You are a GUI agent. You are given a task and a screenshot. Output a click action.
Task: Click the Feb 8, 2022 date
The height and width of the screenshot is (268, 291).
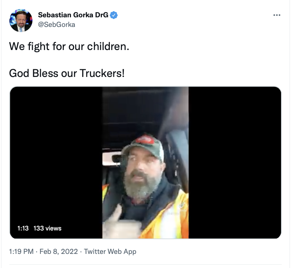[x=59, y=252]
